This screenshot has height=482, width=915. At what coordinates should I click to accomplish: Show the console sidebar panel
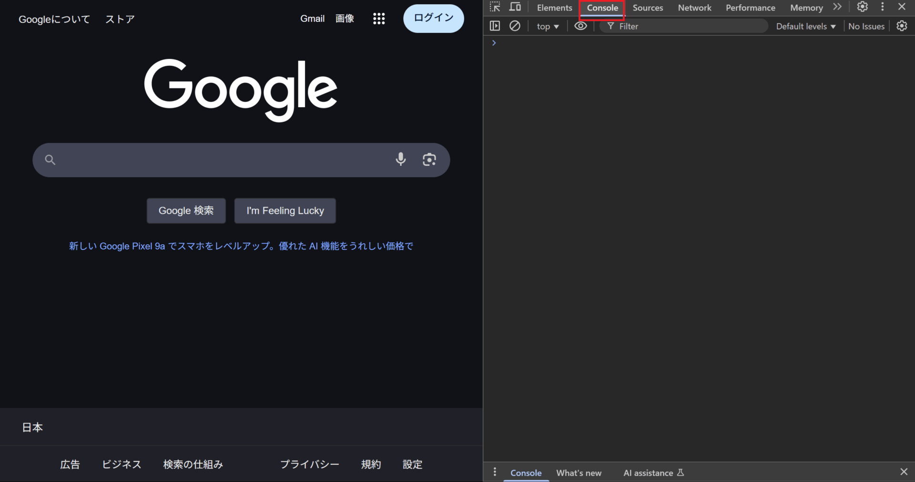[x=495, y=26]
